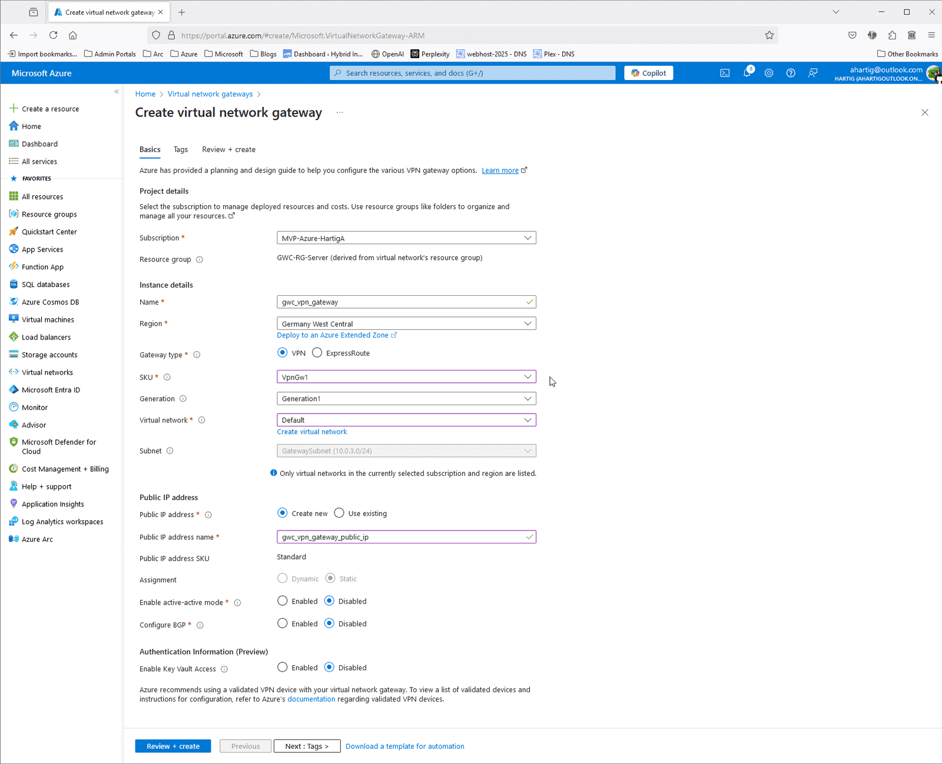Launch Copilot from the top bar

(x=648, y=72)
